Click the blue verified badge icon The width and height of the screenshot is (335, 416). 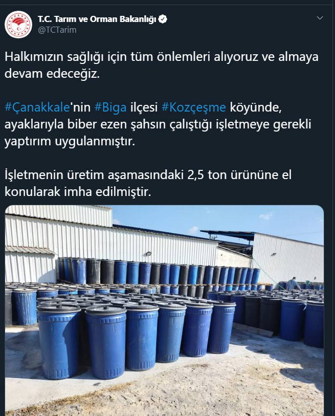[163, 19]
